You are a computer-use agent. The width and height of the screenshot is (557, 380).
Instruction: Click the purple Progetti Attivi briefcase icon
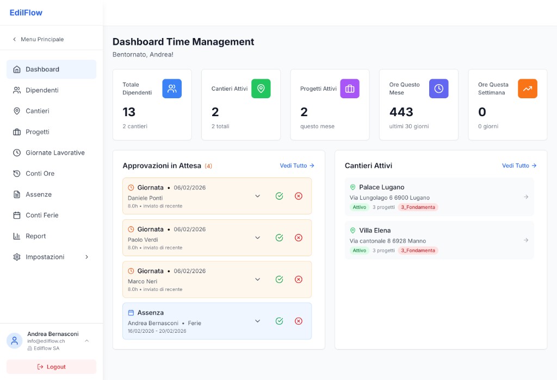[350, 88]
